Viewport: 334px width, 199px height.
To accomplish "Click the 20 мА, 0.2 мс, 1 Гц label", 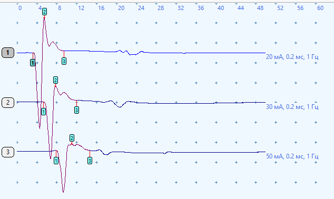I will click(x=292, y=57).
